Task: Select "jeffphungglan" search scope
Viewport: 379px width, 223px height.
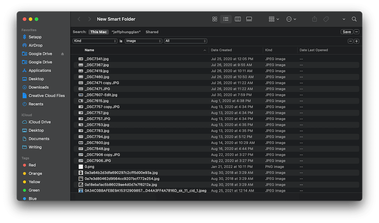Action: tap(126, 32)
